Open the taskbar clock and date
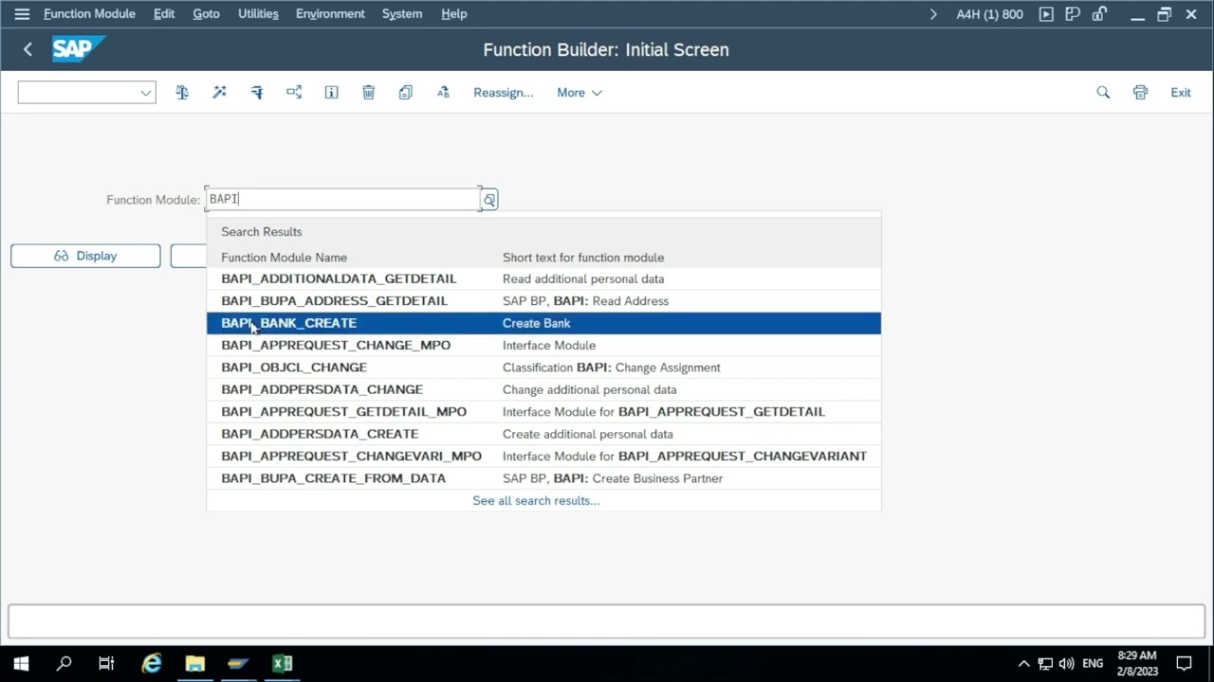The image size is (1214, 682). click(1137, 664)
